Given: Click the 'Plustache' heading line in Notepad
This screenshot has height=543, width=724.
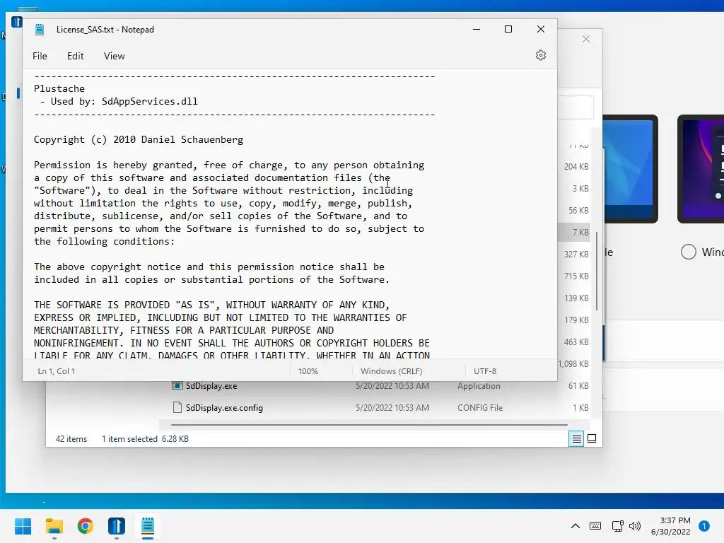Looking at the screenshot, I should point(59,88).
